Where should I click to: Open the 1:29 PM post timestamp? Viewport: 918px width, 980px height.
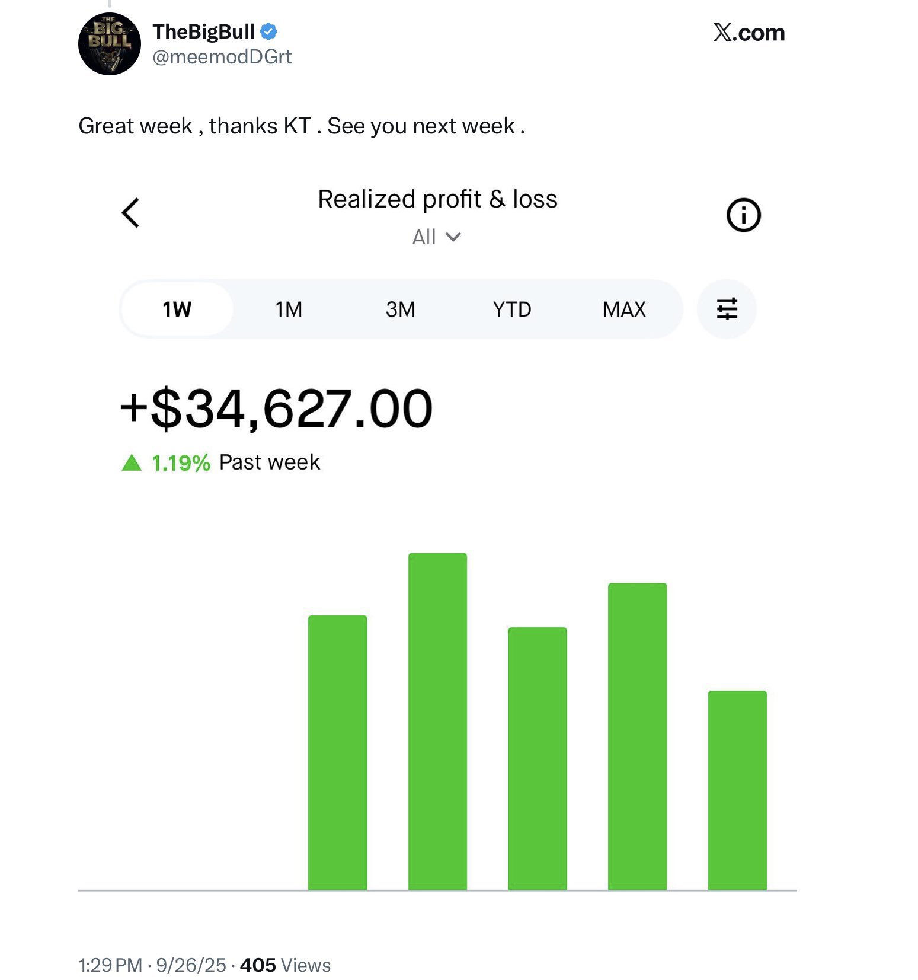click(110, 965)
